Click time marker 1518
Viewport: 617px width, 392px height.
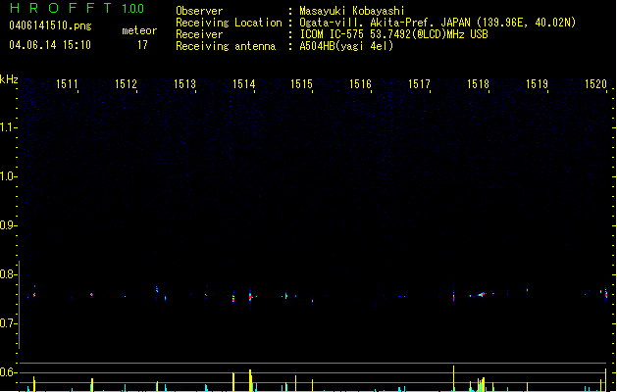pos(478,84)
